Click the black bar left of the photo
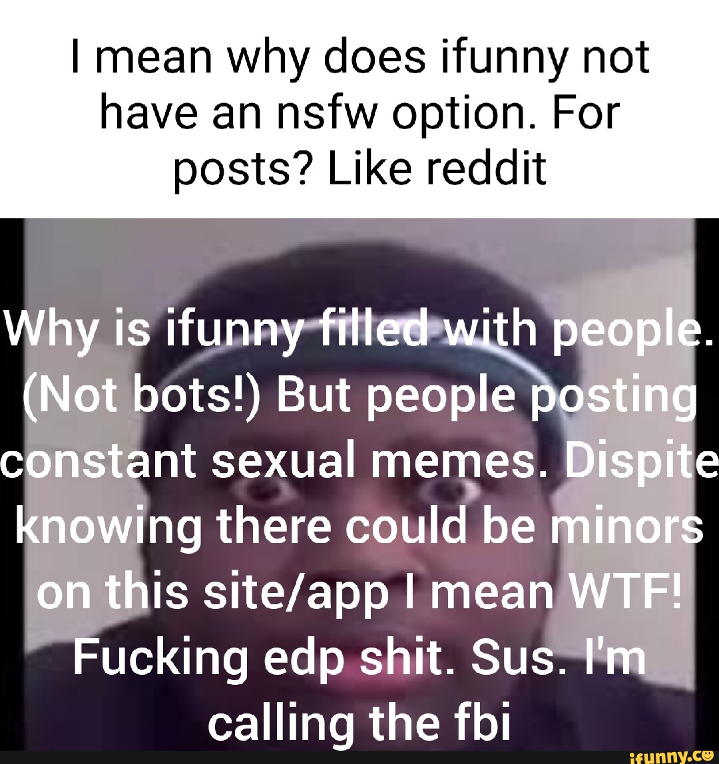The width and height of the screenshot is (719, 764). [11, 484]
